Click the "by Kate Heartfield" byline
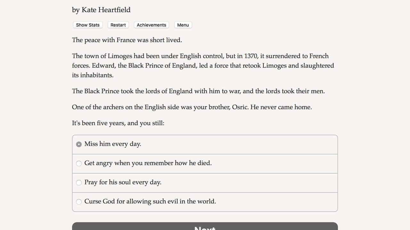Viewport: 410px width, 230px height. (x=101, y=10)
